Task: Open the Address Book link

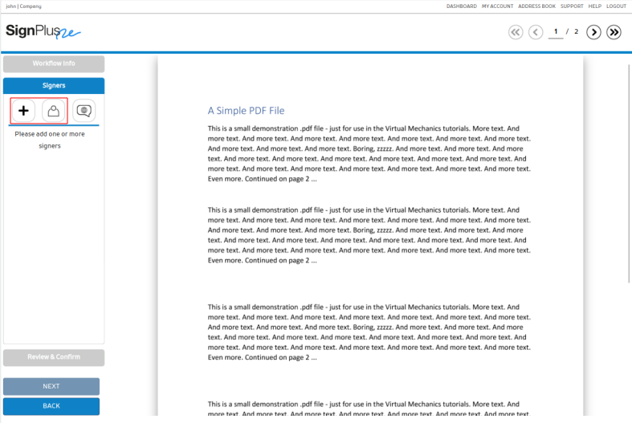Action: pyautogui.click(x=536, y=6)
